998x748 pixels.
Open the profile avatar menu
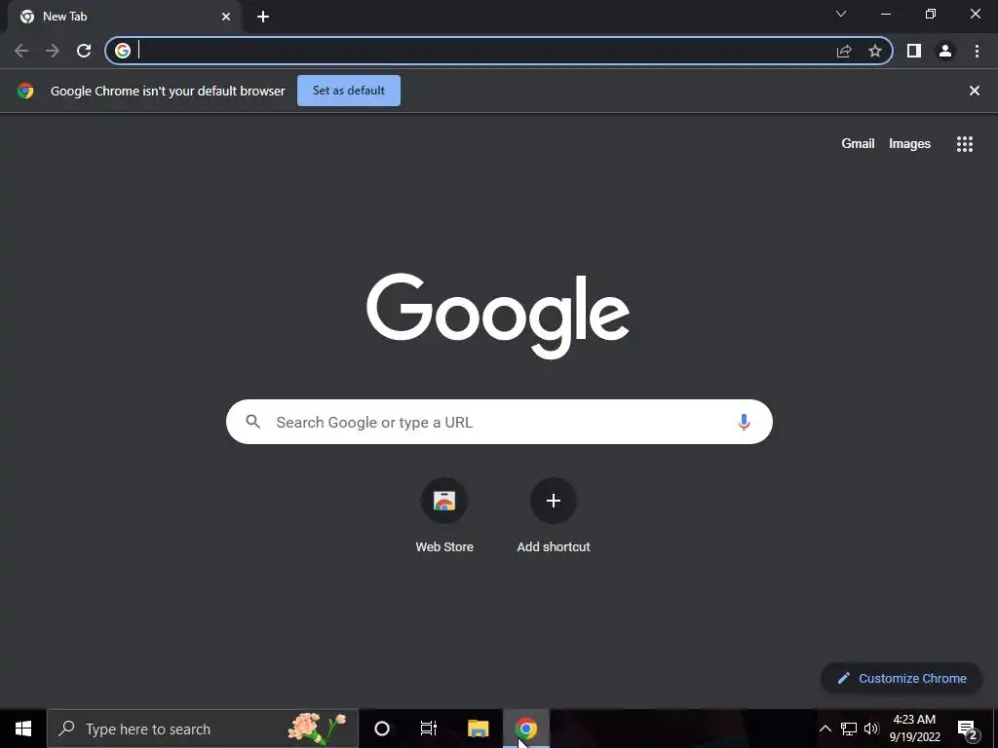[x=945, y=51]
